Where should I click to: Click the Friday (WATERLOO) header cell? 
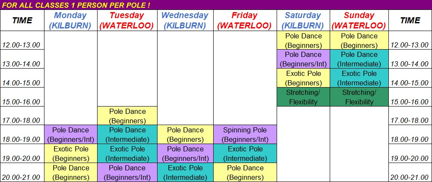245,20
